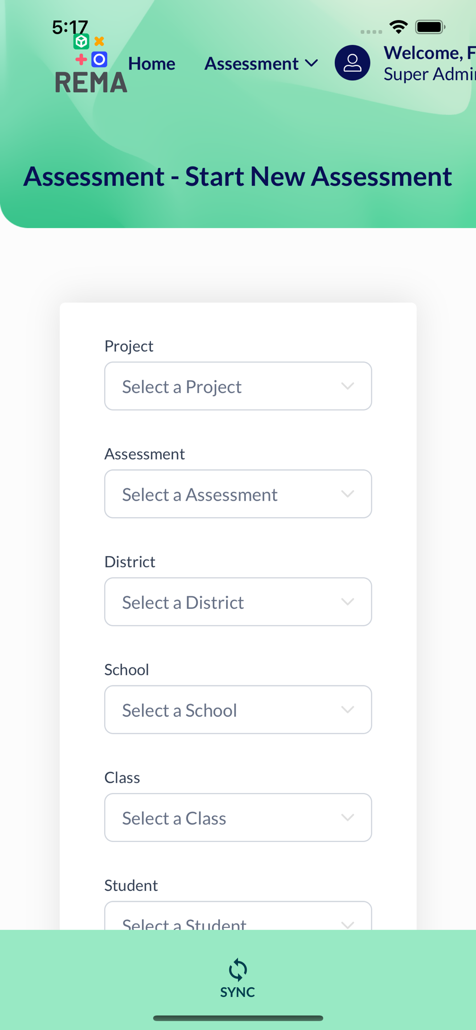Go to the Home menu item
The width and height of the screenshot is (476, 1030).
point(151,64)
